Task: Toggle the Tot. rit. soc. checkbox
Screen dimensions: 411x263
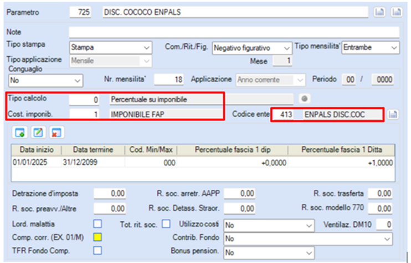Action: point(166,224)
